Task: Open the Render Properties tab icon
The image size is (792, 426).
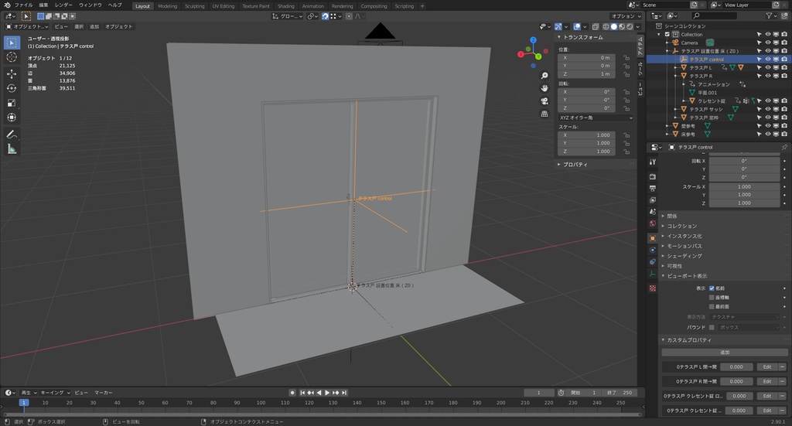Action: click(653, 176)
